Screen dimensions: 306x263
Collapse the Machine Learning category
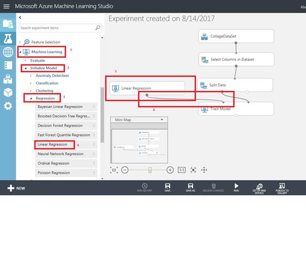20,52
